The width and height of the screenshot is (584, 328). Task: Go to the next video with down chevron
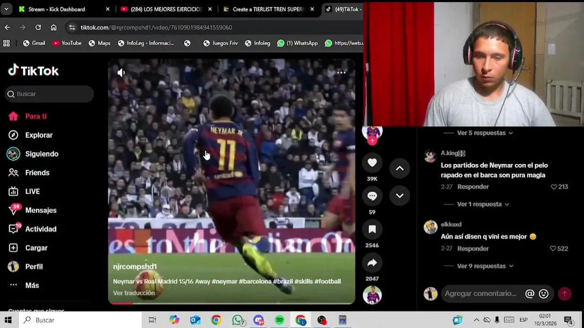[400, 195]
